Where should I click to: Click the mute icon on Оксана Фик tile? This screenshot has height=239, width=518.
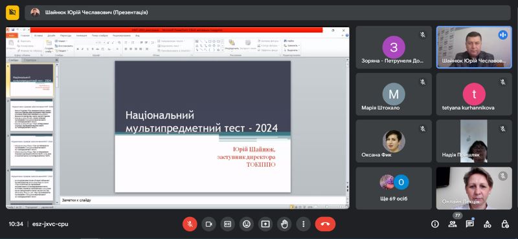click(423, 129)
